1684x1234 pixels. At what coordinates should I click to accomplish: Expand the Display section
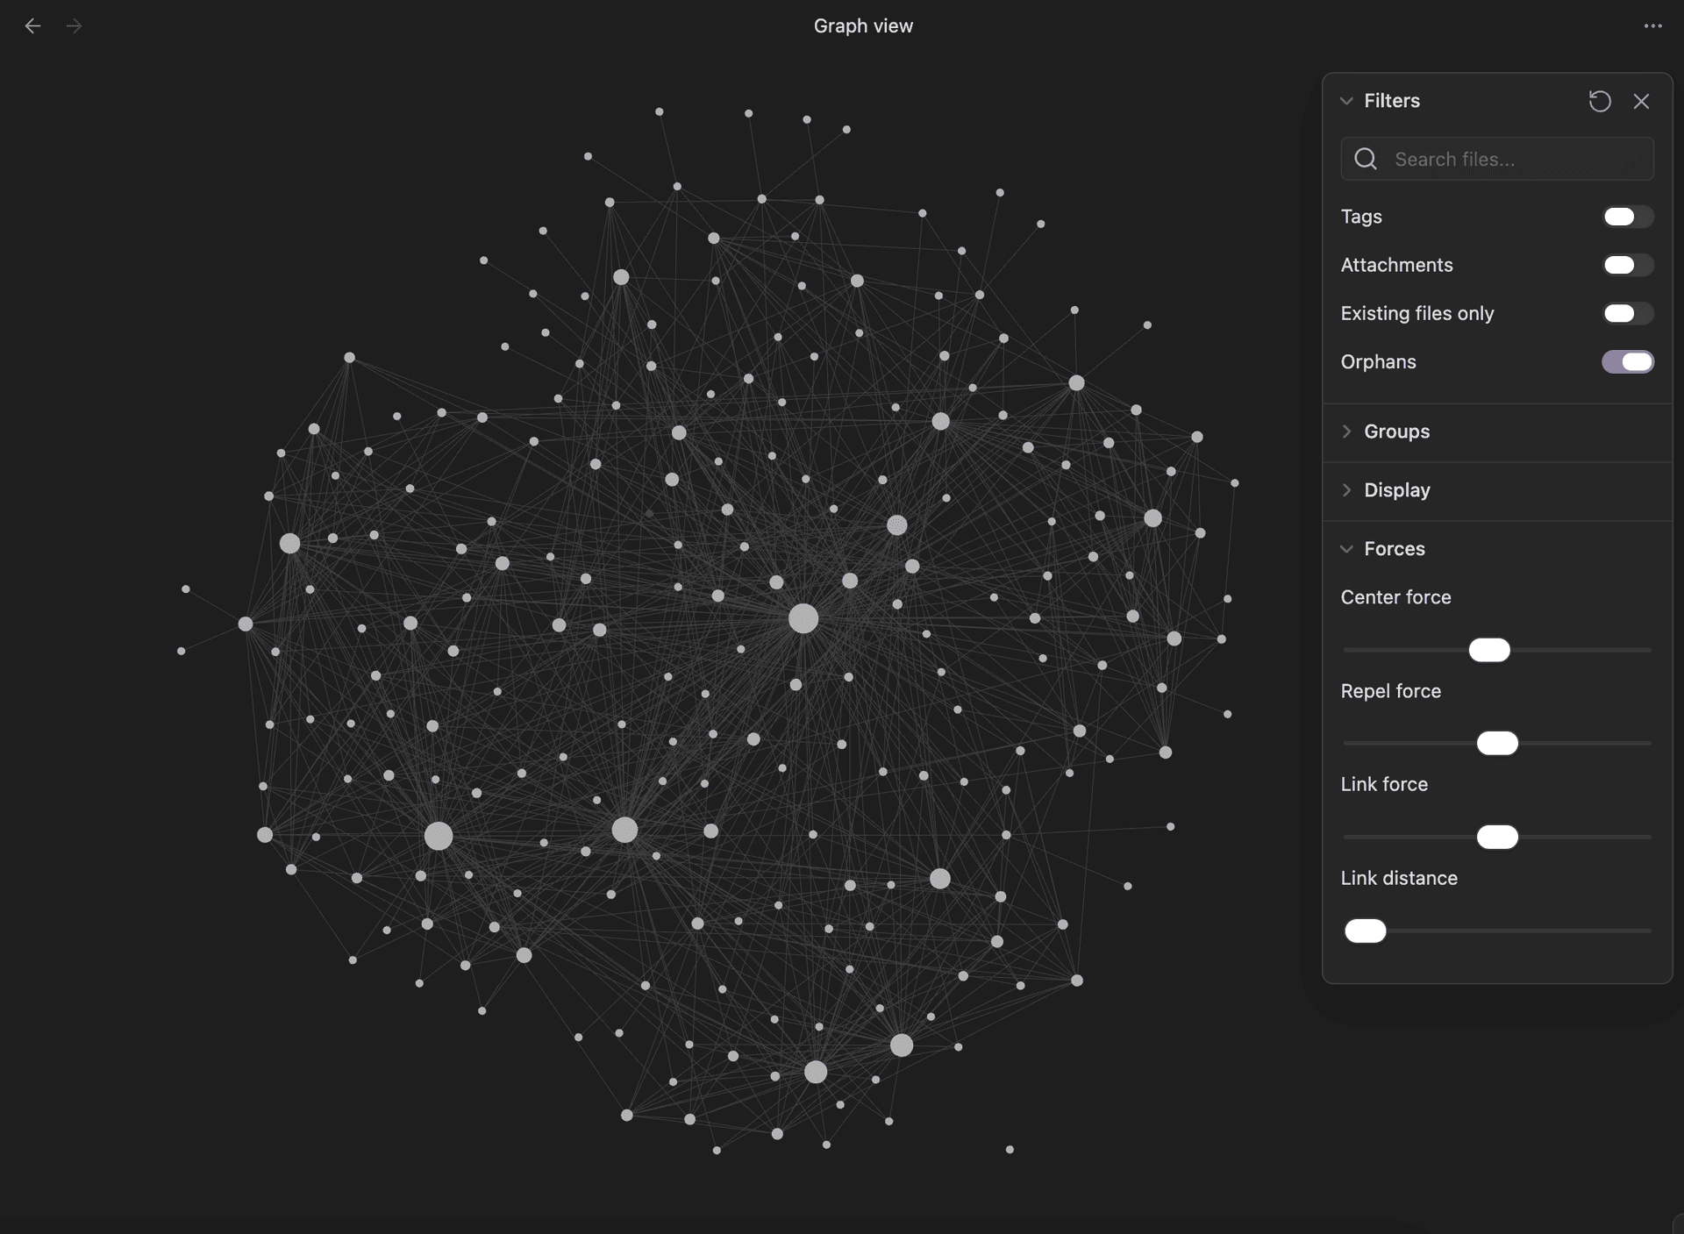click(x=1395, y=490)
